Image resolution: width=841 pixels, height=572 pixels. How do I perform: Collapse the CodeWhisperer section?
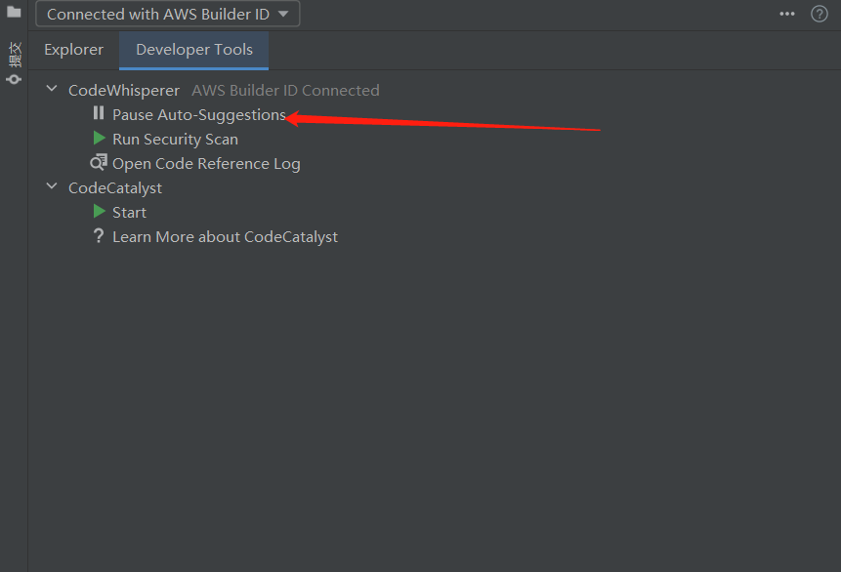coord(51,88)
